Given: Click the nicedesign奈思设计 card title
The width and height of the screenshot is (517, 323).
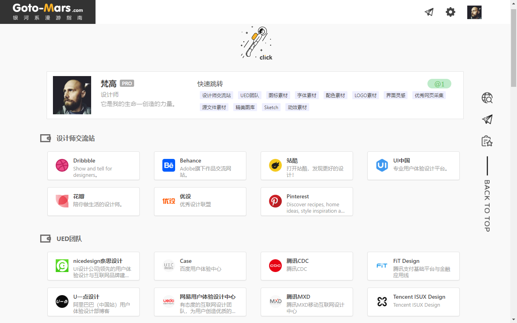Looking at the screenshot, I should [98, 261].
